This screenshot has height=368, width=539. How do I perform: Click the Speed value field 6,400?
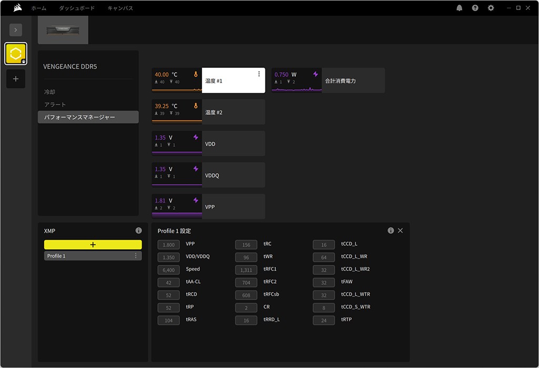[168, 270]
